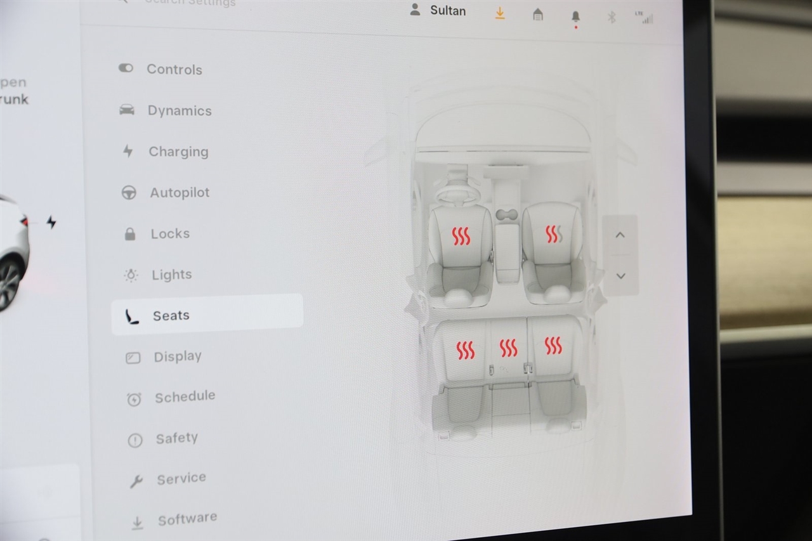Open the Controls menu
Screen dimensions: 812x541
[x=174, y=70]
